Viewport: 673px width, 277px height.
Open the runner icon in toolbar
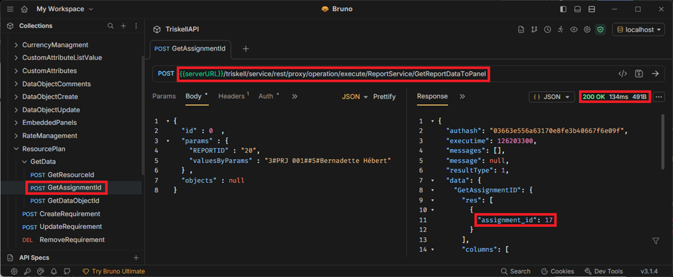(x=560, y=29)
